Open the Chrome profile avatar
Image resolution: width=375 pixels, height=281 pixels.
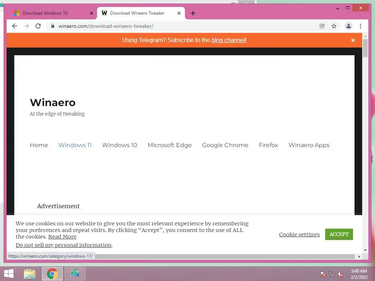(349, 26)
